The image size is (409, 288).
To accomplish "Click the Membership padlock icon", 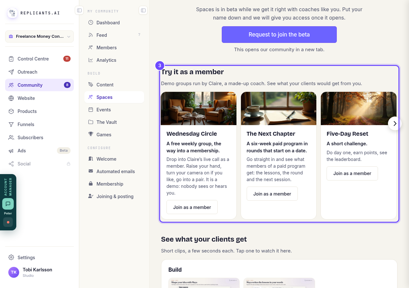I will [91, 184].
